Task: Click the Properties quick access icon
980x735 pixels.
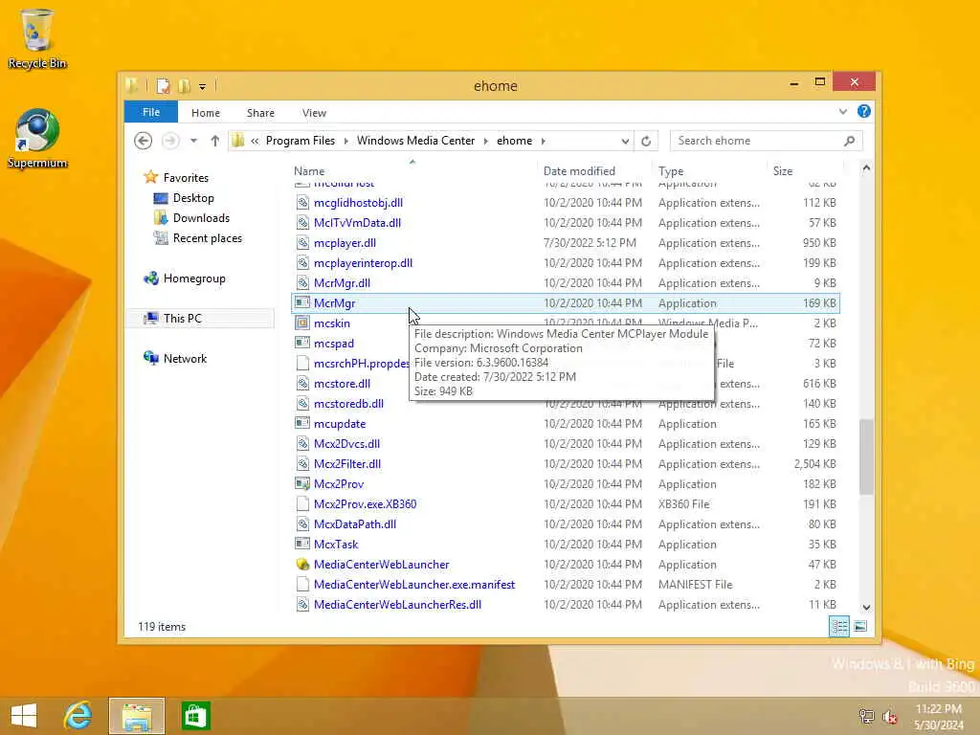Action: click(163, 85)
